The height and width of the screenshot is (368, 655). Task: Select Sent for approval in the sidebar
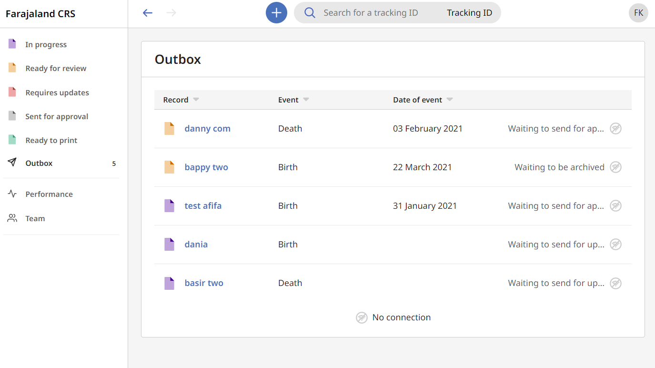pos(57,116)
